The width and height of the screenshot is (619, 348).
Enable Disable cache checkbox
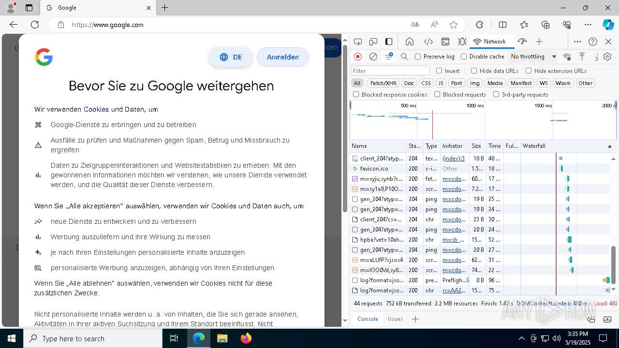464,57
